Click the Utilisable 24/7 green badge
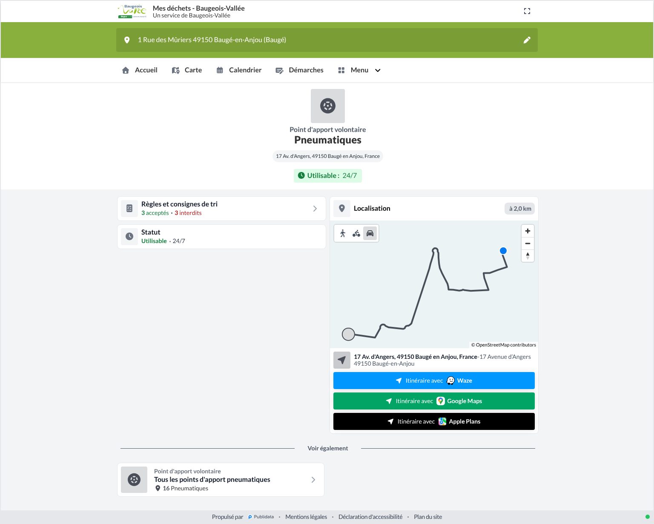The width and height of the screenshot is (654, 524). pyautogui.click(x=328, y=176)
